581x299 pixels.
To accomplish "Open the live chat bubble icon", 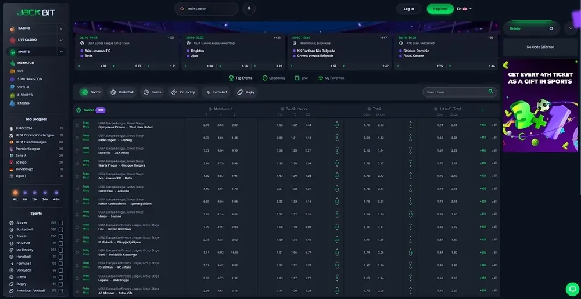I will point(572,289).
